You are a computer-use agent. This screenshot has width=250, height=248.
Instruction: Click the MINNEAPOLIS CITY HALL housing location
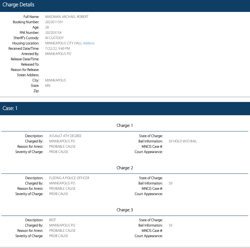coord(63,43)
